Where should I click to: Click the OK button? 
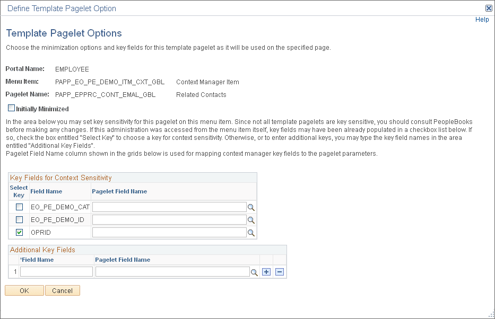pos(24,290)
